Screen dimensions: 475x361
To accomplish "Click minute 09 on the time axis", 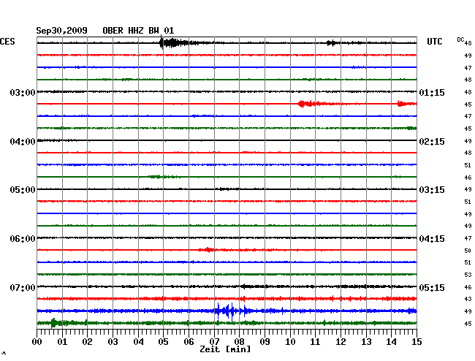I will click(x=265, y=341).
